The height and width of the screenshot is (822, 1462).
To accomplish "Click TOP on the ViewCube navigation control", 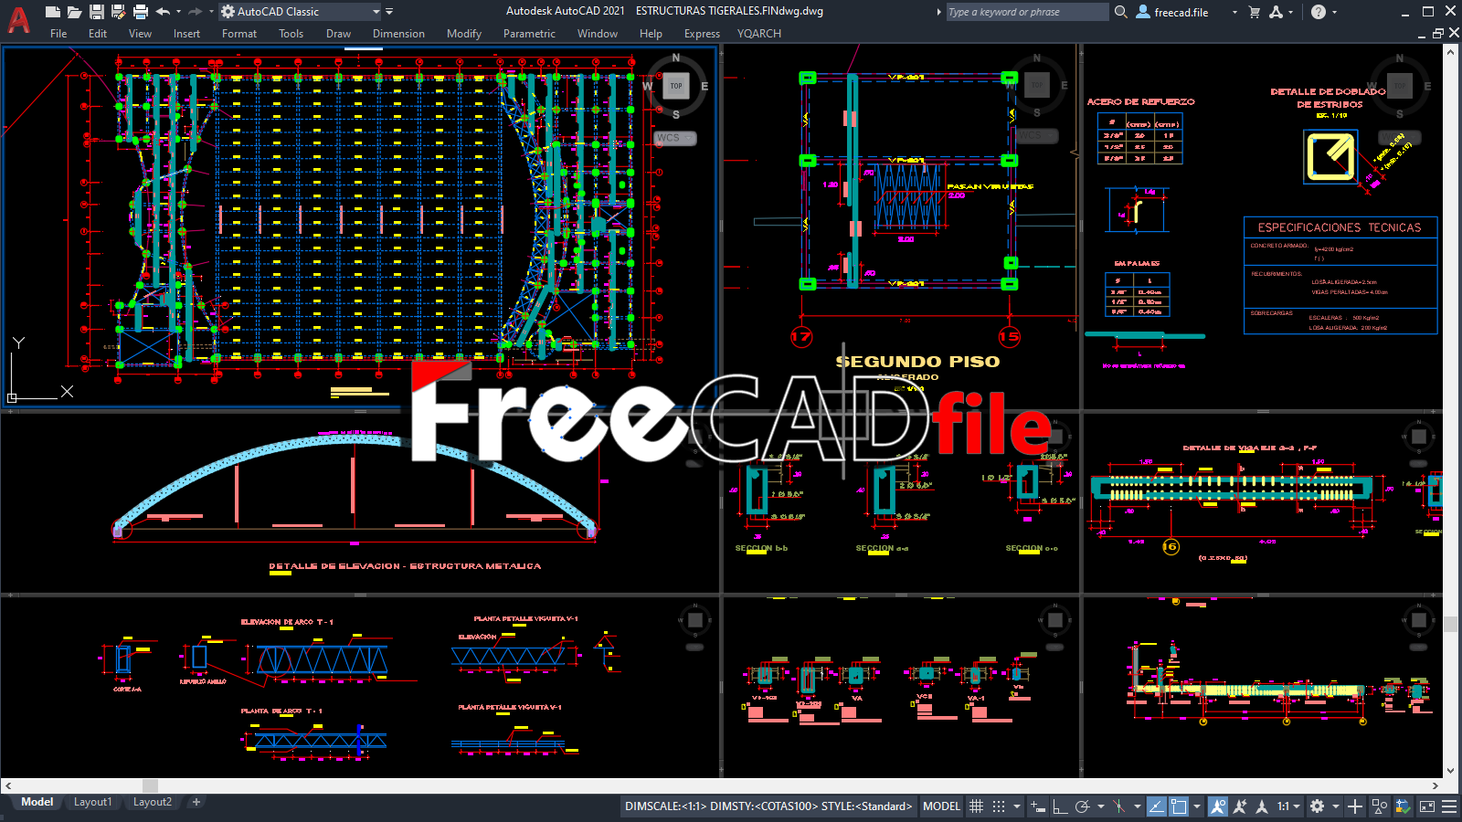I will coord(675,86).
